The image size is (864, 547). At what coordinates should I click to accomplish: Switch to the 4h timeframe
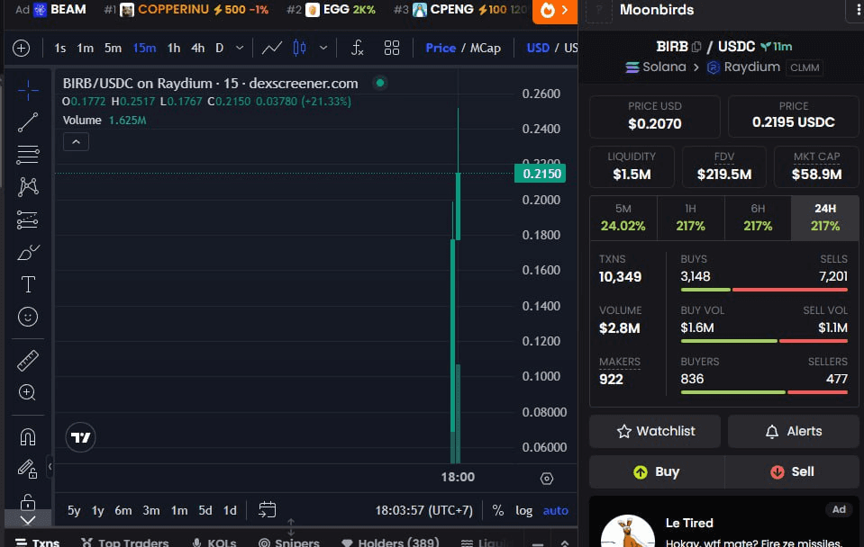click(198, 48)
